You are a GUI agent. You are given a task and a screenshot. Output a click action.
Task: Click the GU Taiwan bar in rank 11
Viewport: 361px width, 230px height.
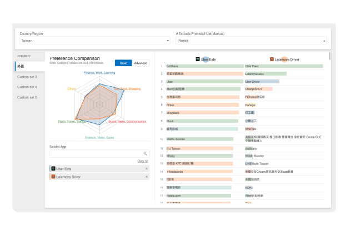tap(199, 148)
